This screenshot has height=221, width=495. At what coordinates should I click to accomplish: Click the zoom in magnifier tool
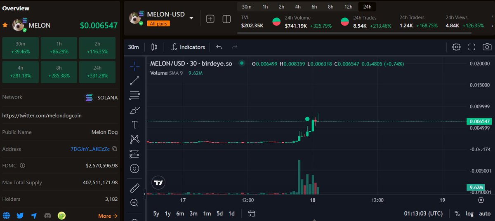[134, 202]
